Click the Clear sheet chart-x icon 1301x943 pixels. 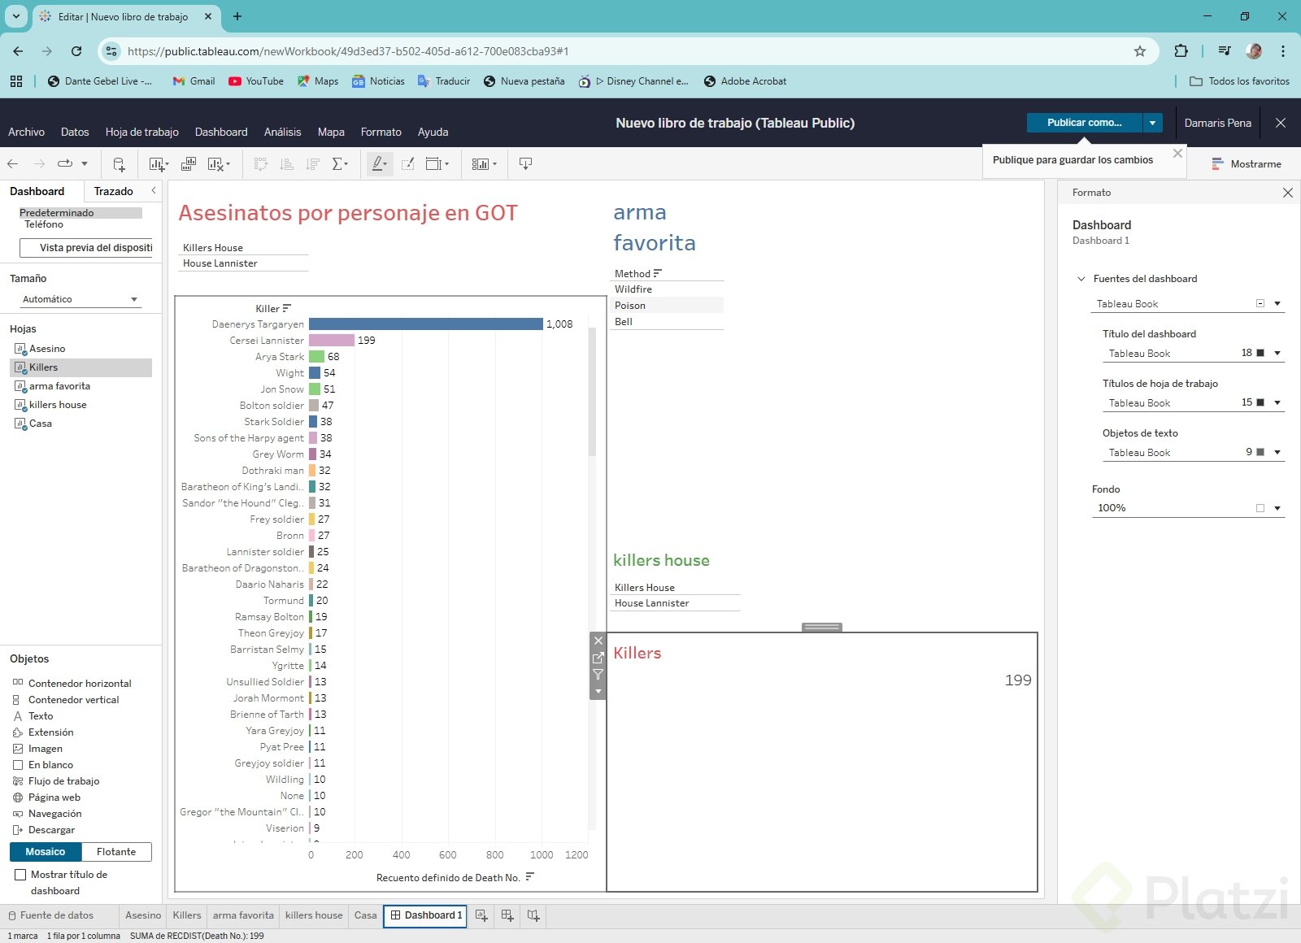[x=215, y=164]
